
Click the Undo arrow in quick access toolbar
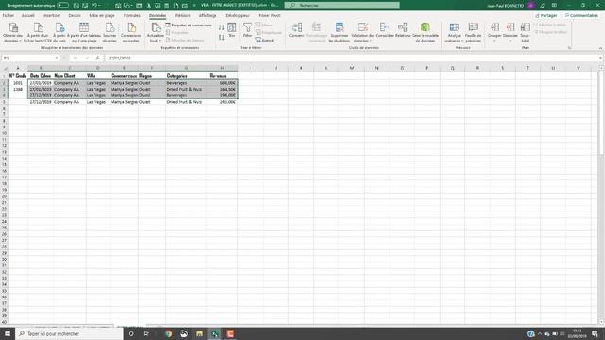[x=95, y=6]
